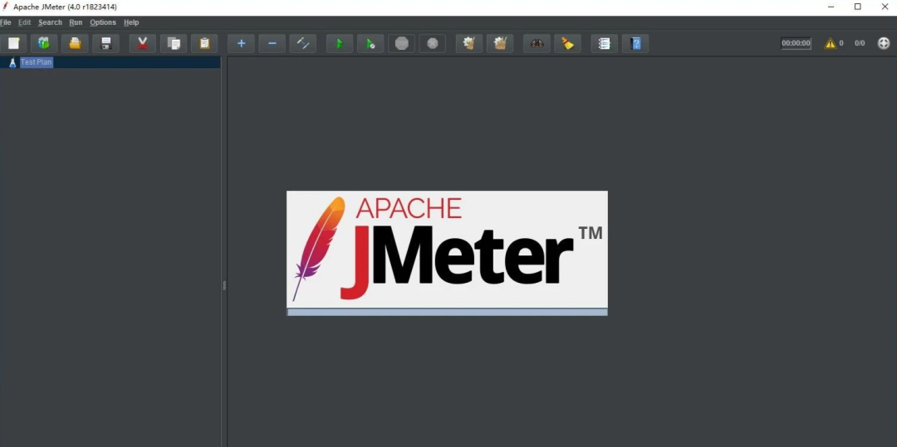Click the Clear All brooms icon
Screen dimensions: 897x447
coord(499,43)
